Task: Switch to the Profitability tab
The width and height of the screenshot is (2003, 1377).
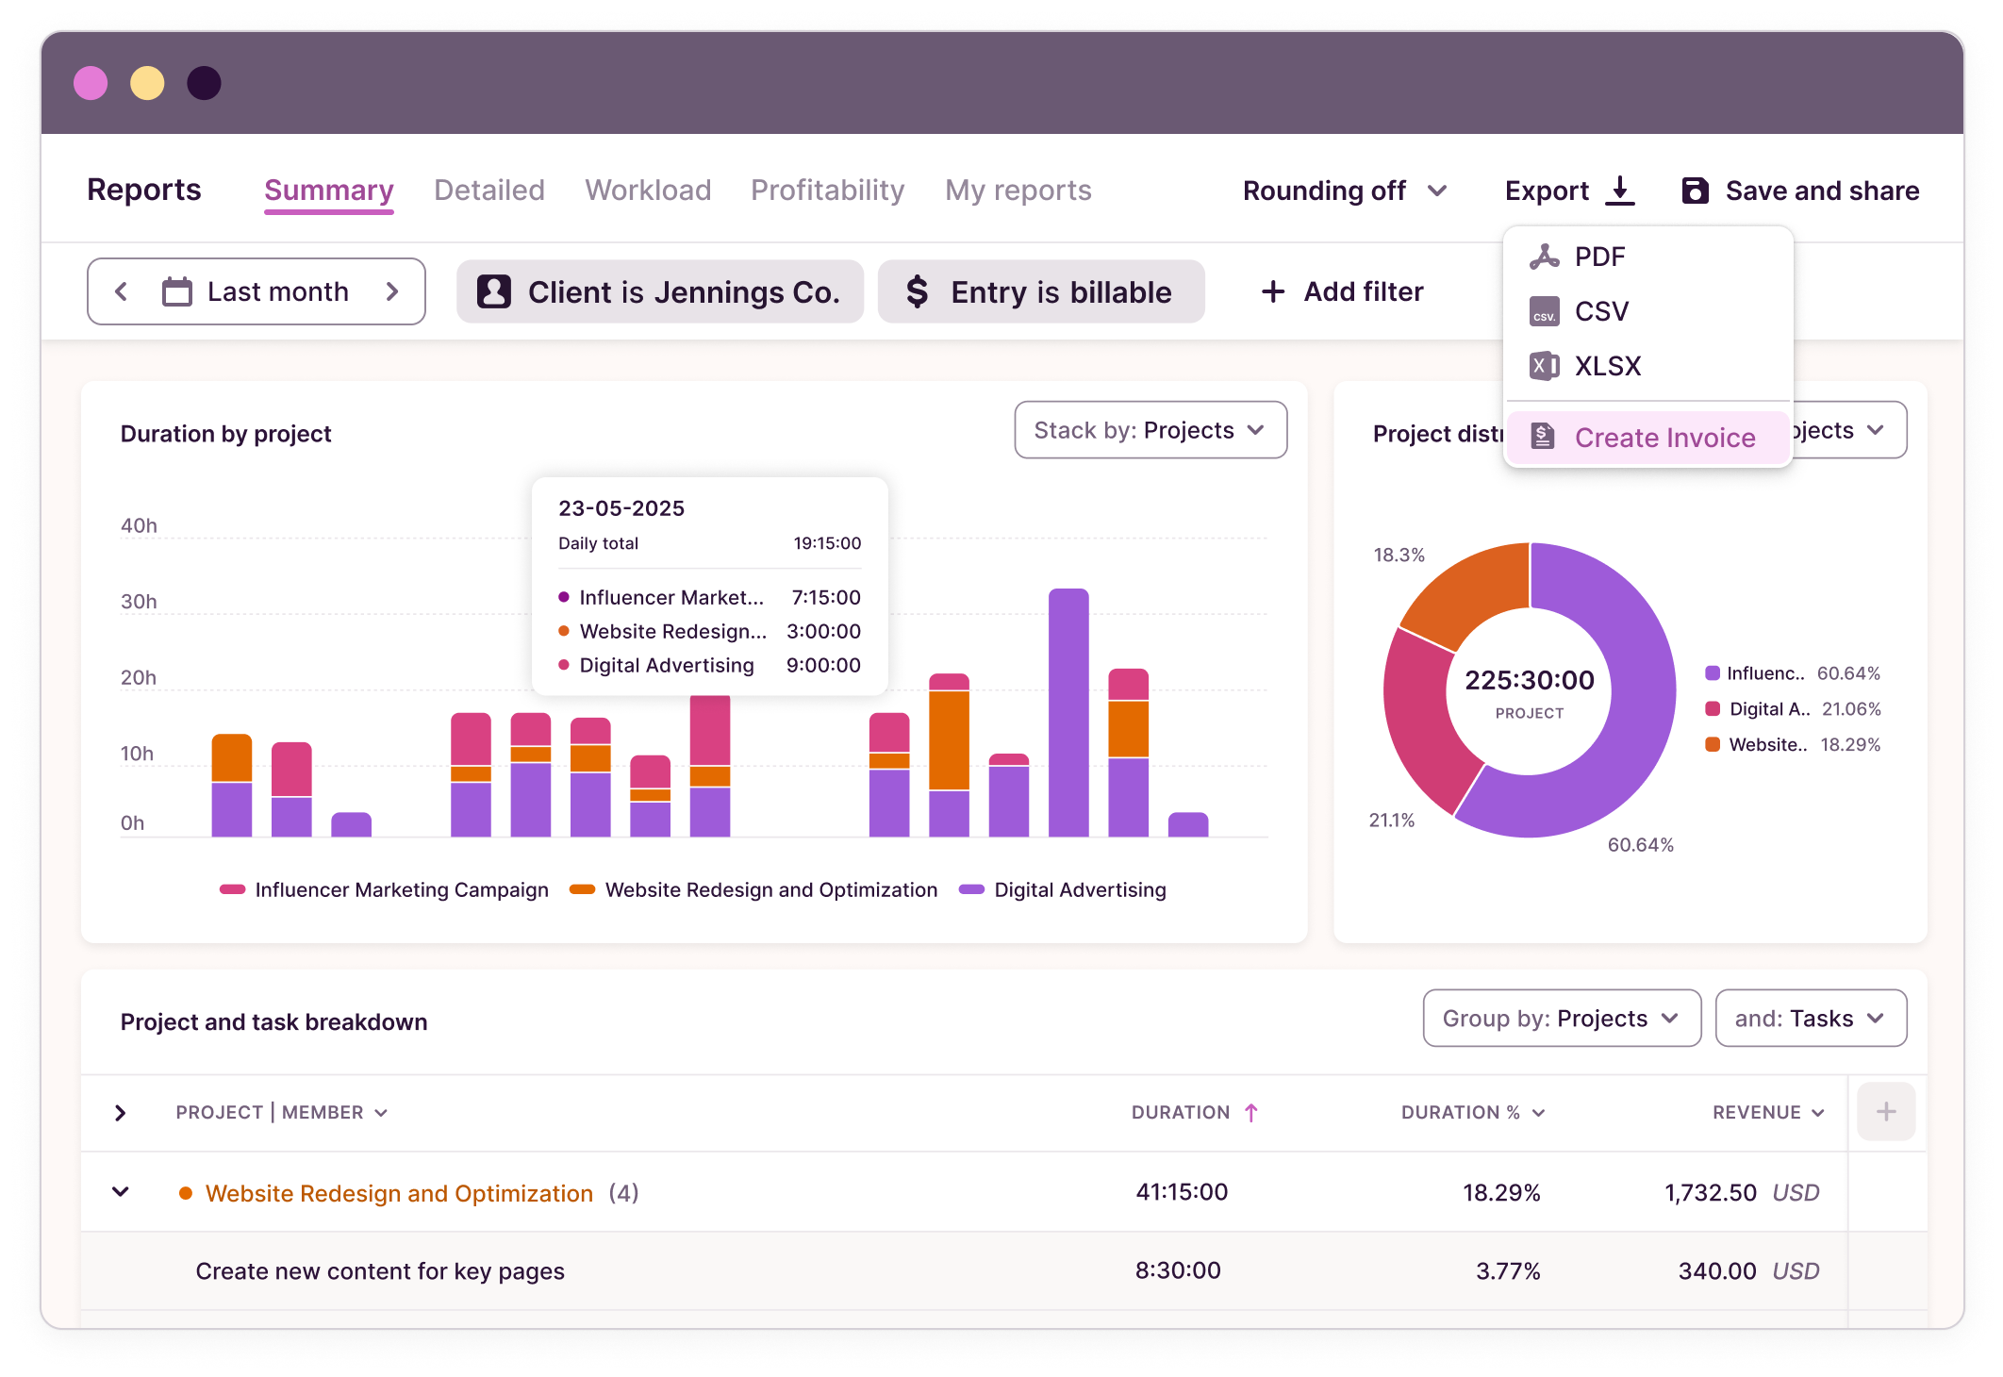Action: pos(826,190)
